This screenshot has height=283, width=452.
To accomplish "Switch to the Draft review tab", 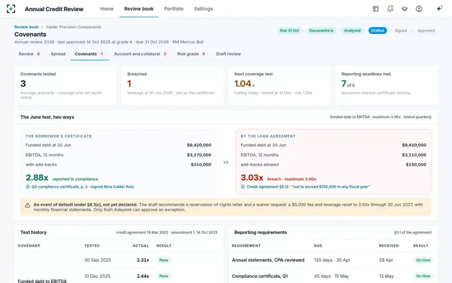I will click(228, 54).
